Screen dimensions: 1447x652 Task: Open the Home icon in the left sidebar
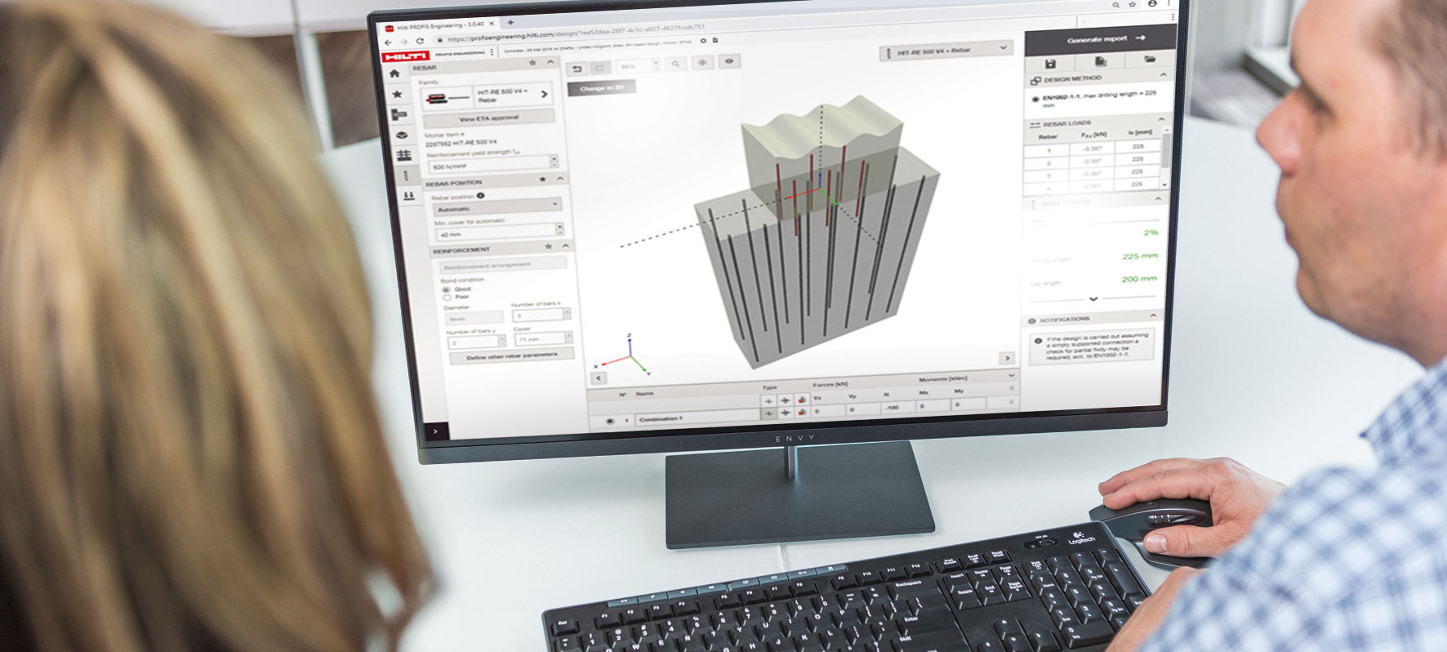click(x=394, y=74)
